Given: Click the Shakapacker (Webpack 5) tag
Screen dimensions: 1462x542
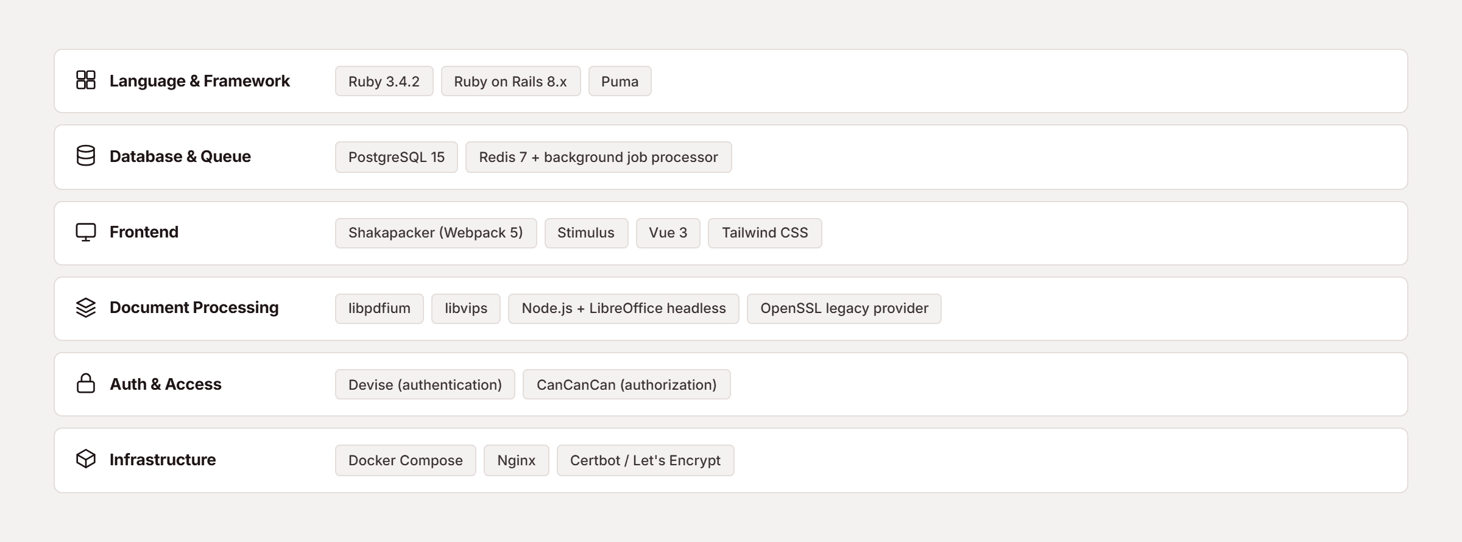Looking at the screenshot, I should tap(436, 233).
